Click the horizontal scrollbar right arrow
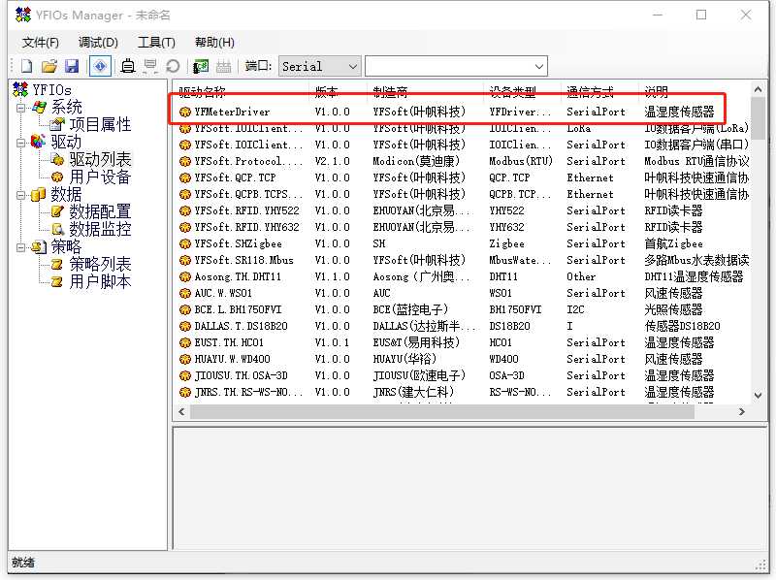Image resolution: width=776 pixels, height=580 pixels. coord(741,412)
